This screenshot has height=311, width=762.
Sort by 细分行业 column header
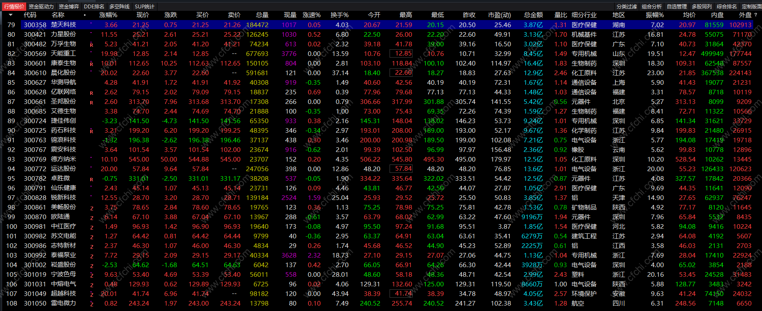pos(584,15)
